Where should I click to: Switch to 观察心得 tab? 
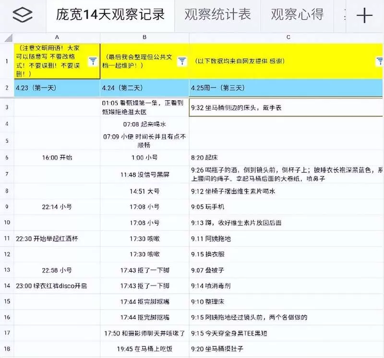(297, 14)
